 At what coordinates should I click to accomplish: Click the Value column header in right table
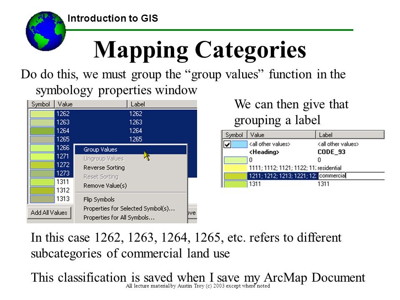coord(282,135)
